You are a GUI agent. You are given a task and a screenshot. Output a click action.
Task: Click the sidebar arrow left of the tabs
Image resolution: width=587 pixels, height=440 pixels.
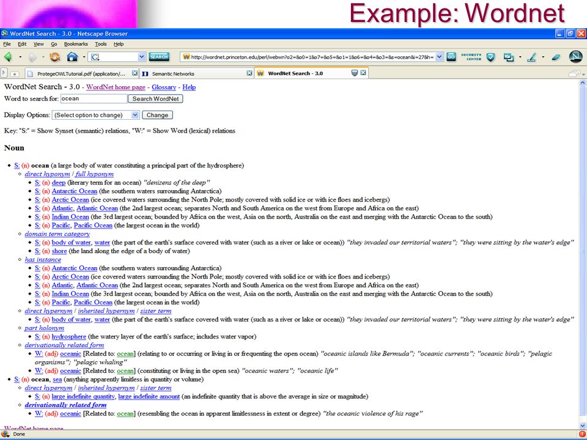[4, 73]
